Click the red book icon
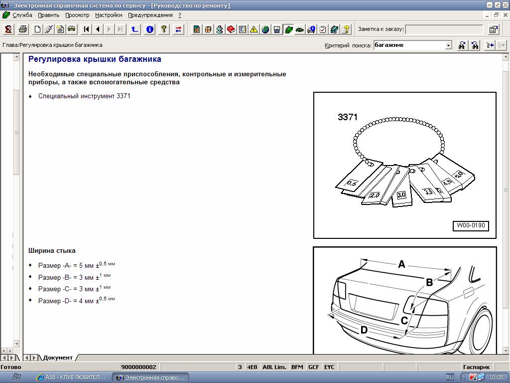 pyautogui.click(x=231, y=29)
